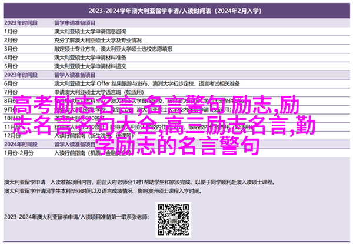
Task: Select the text 申请澳大利亚硕士大学语言班（如适用）
Action: [99, 92]
